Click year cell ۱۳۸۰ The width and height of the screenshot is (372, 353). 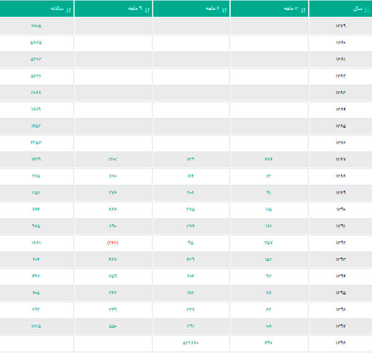[340, 42]
